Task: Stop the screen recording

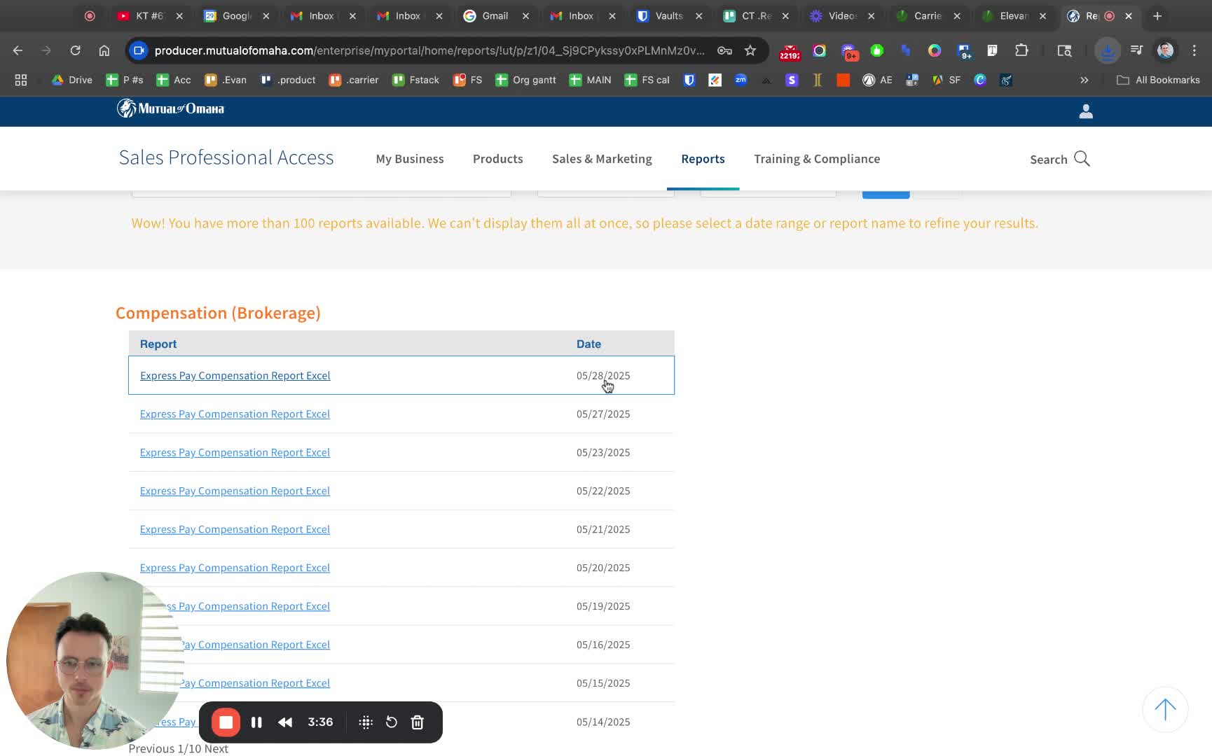Action: click(x=226, y=722)
